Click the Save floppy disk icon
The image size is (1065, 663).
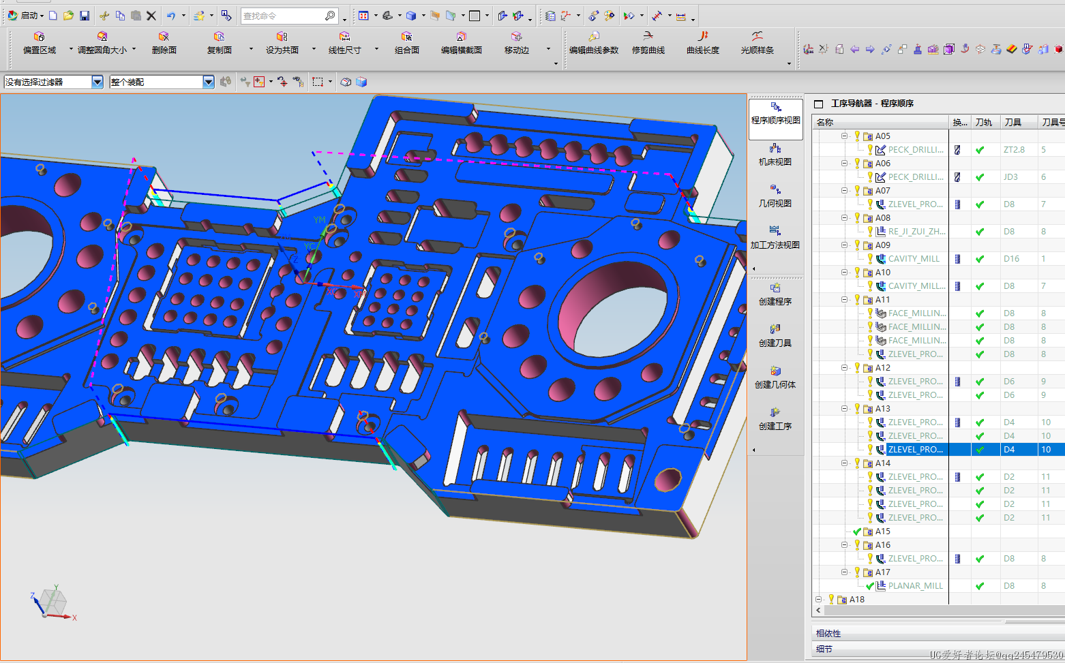tap(85, 15)
